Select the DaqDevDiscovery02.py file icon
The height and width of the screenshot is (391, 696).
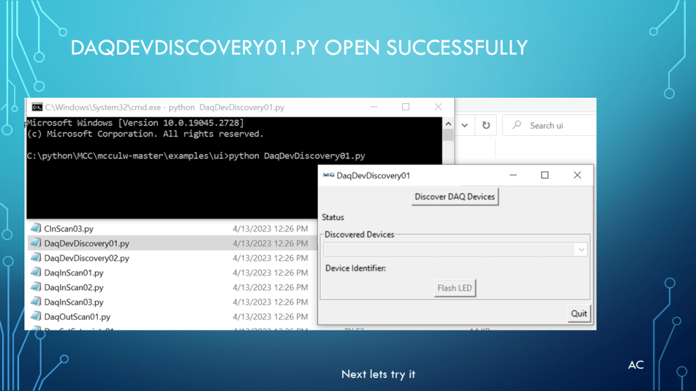[x=35, y=258]
